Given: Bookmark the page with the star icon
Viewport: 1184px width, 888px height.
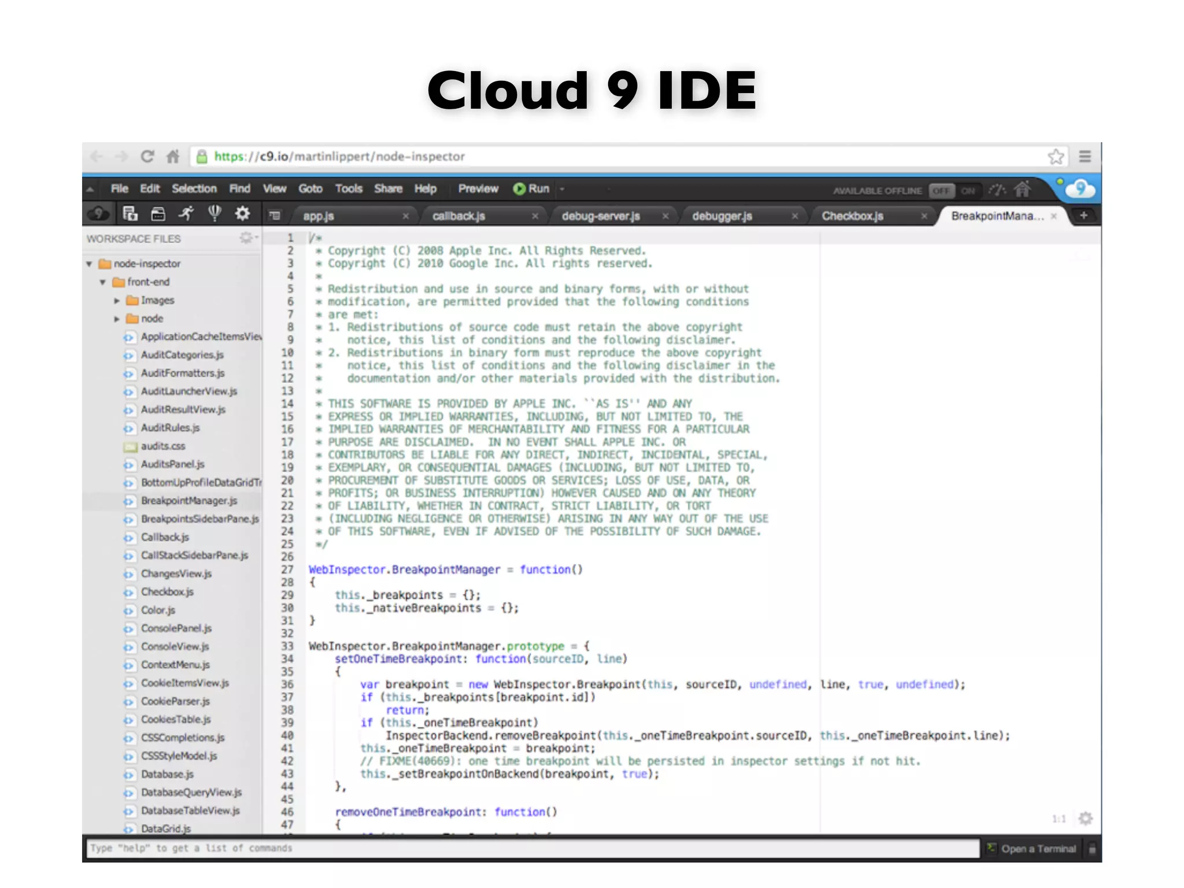Looking at the screenshot, I should tap(1056, 157).
